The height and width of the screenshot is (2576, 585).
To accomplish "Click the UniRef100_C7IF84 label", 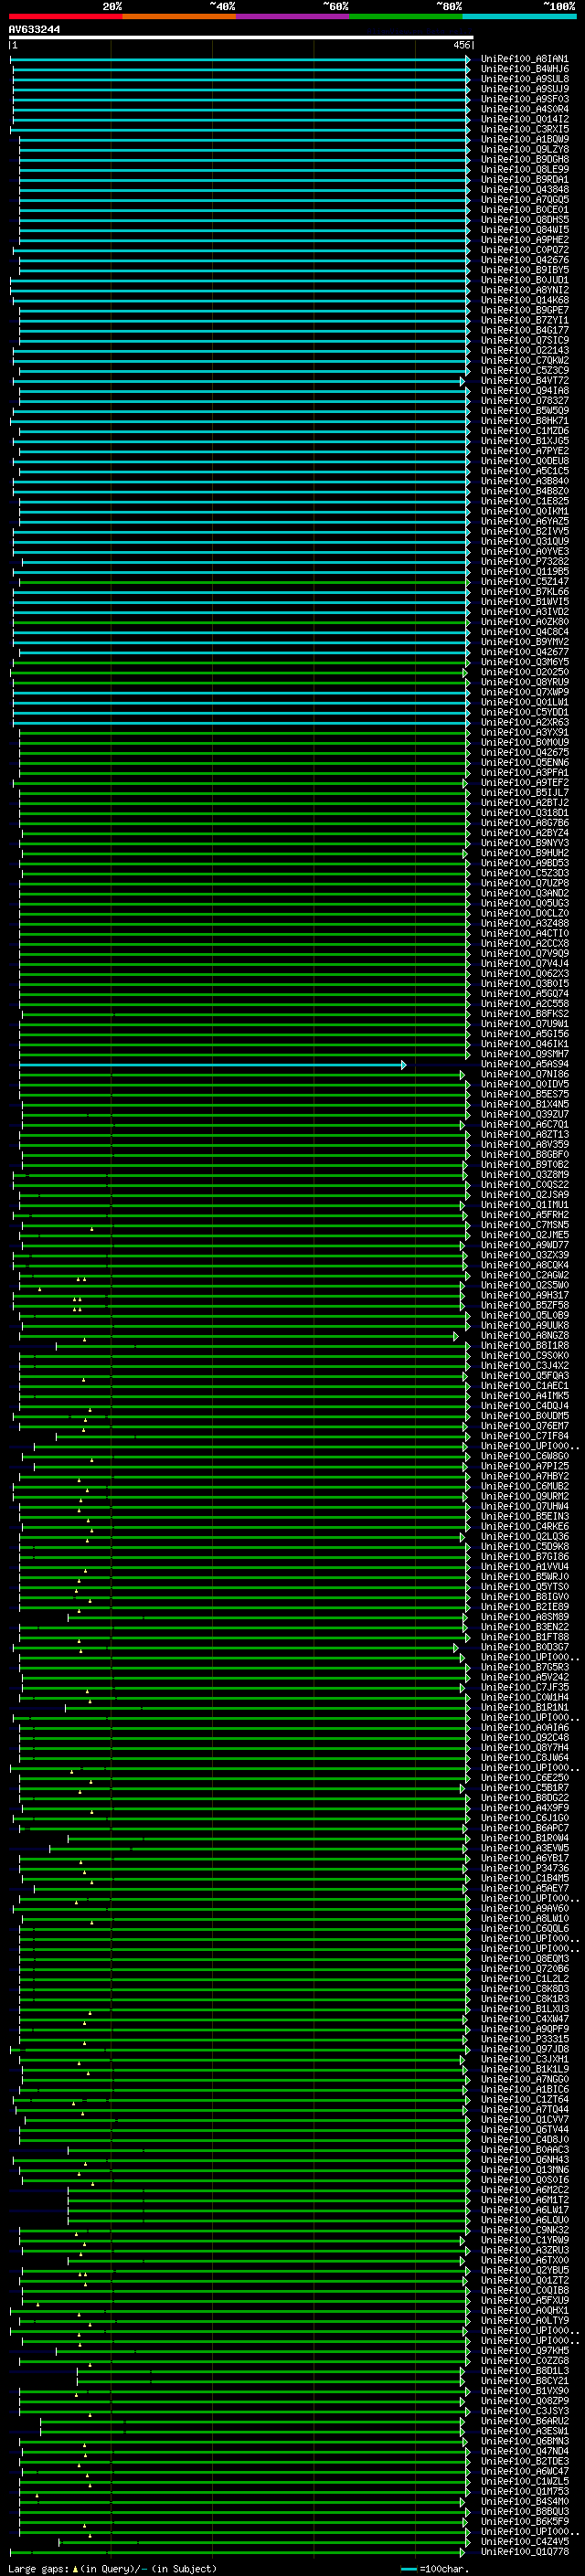I will pyautogui.click(x=524, y=1437).
